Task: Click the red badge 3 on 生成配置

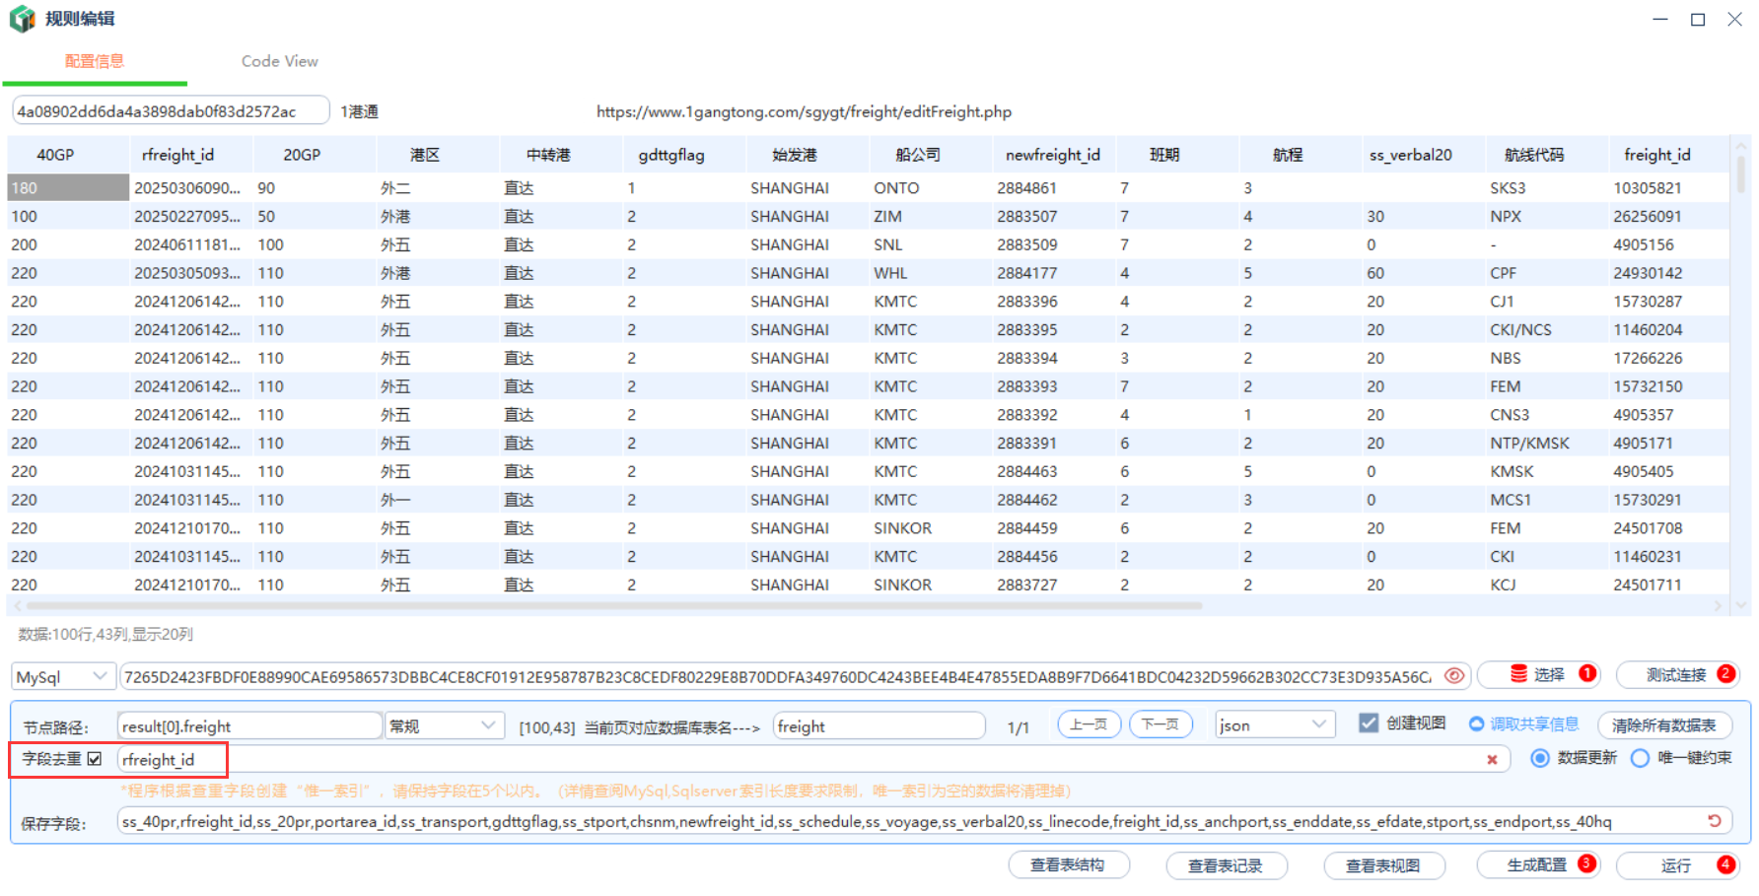Action: coord(1586,864)
